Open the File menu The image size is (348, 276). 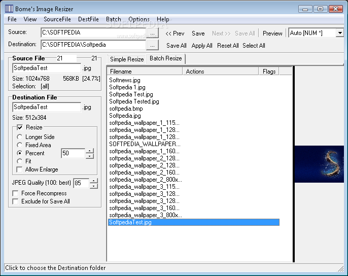coord(12,19)
